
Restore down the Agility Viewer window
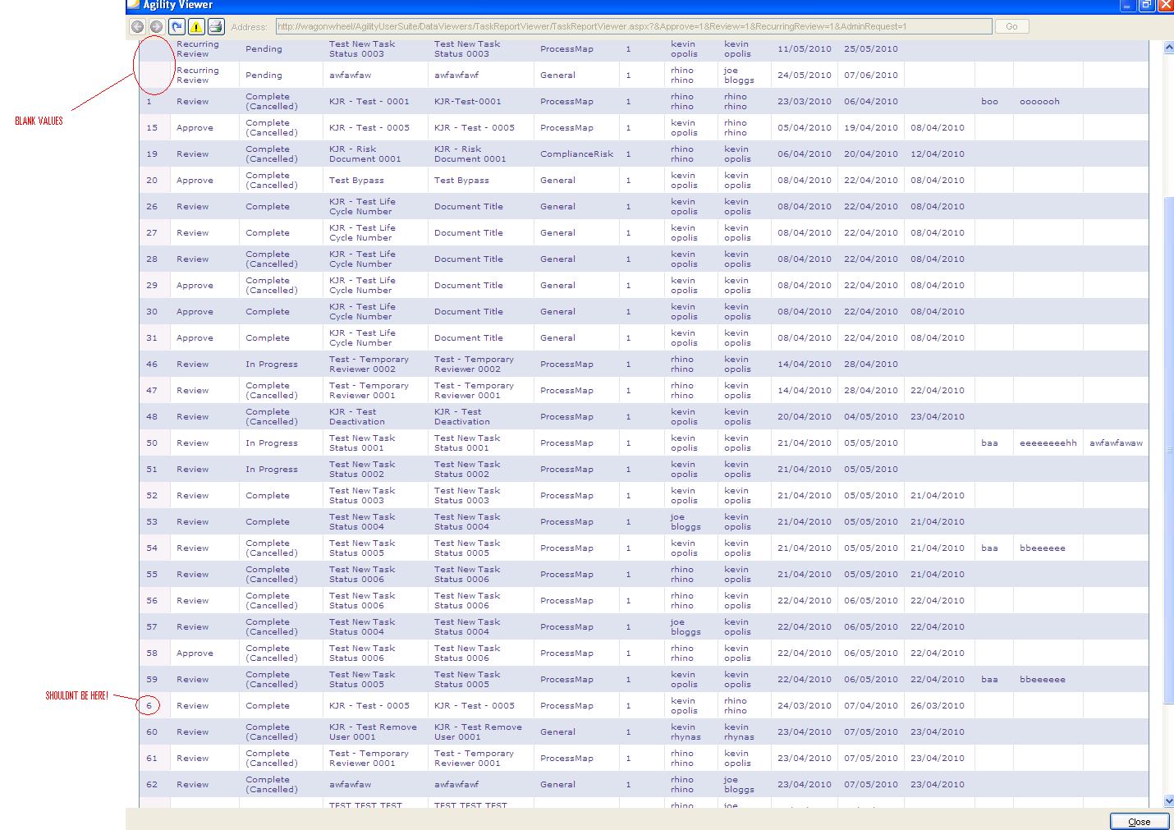1146,5
